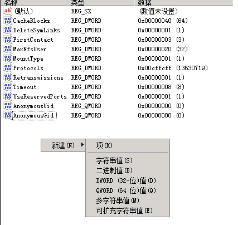Click the MaxNfsUser value icon
This screenshot has width=238, height=225.
pos(8,49)
